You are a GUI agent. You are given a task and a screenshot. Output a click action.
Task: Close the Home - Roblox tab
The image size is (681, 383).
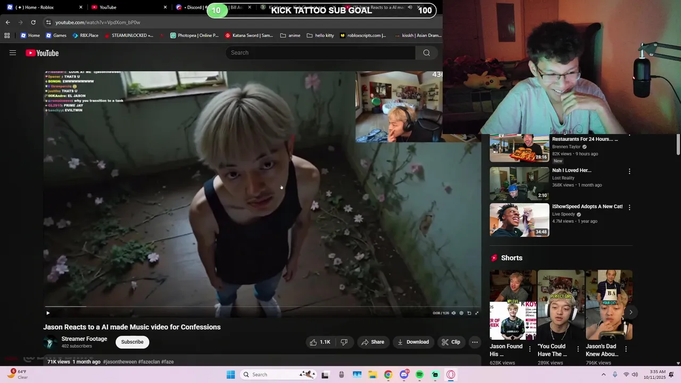81,7
